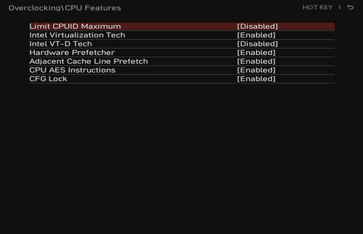Toggle the Intel Virtualization Tech Enabled value
This screenshot has width=363, height=234.
tap(256, 35)
